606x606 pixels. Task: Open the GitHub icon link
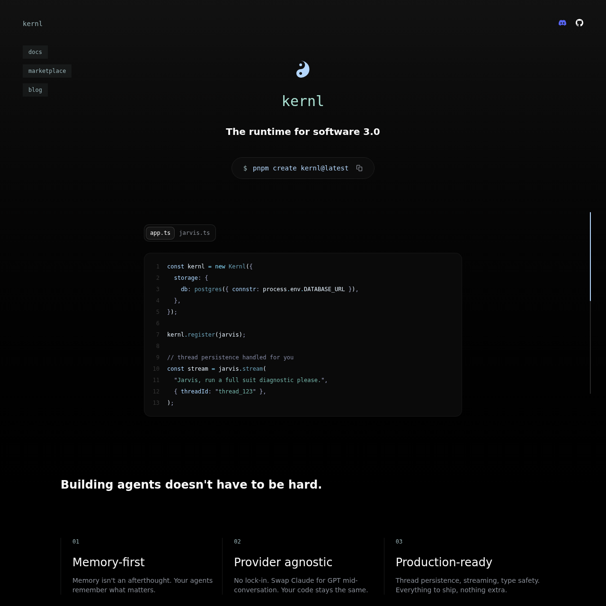click(579, 23)
